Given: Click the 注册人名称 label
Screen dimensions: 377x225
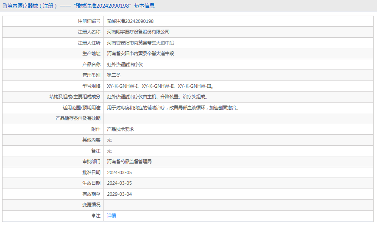Looking at the screenshot, I should point(89,32).
